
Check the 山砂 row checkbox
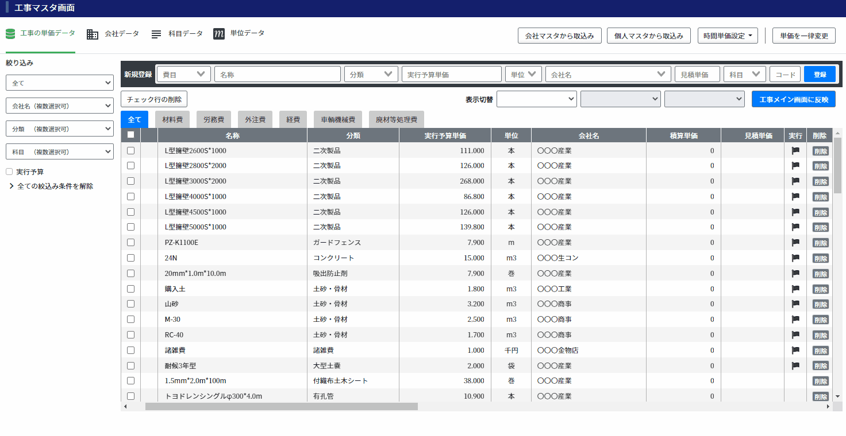(130, 304)
